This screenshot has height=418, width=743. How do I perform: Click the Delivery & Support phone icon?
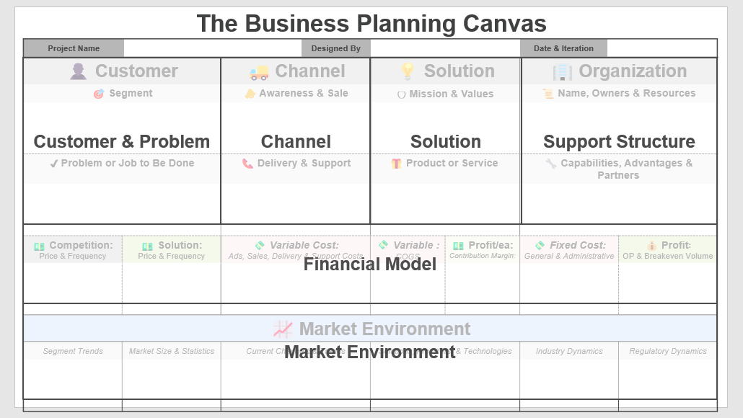(x=247, y=164)
